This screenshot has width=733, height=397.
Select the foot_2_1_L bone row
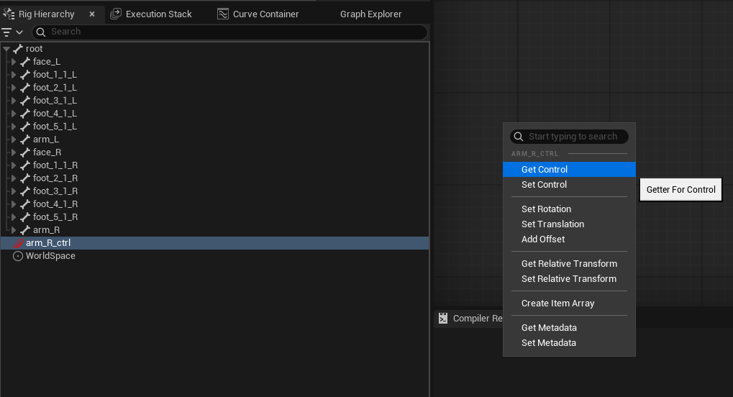pyautogui.click(x=214, y=88)
